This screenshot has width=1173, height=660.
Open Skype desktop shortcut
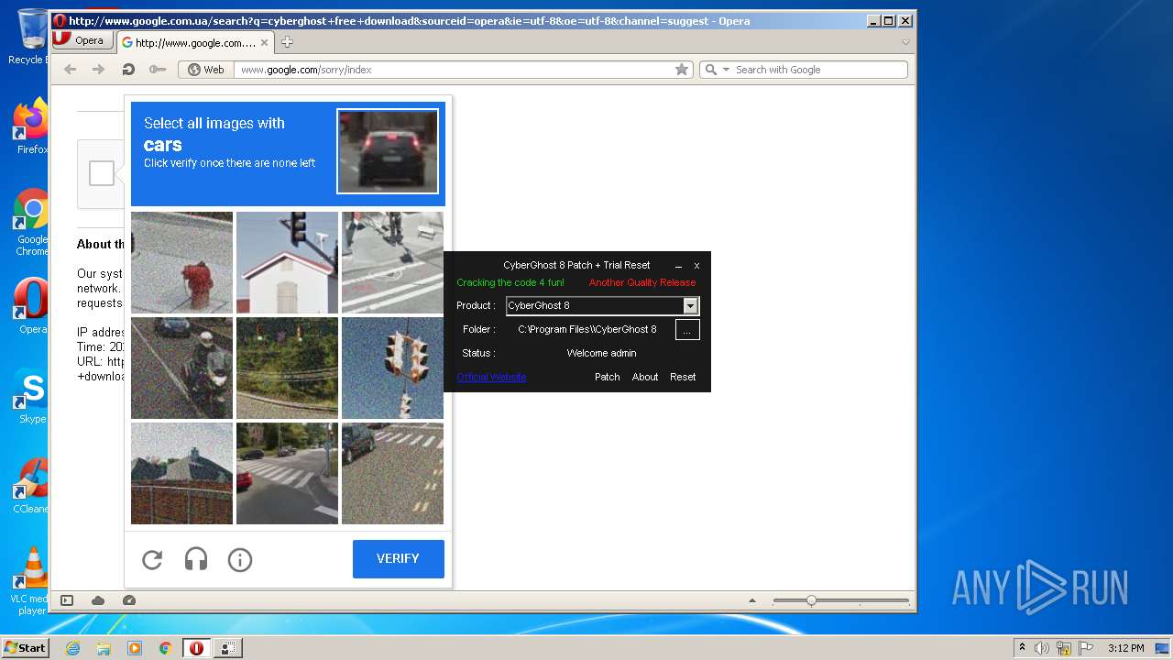31,396
